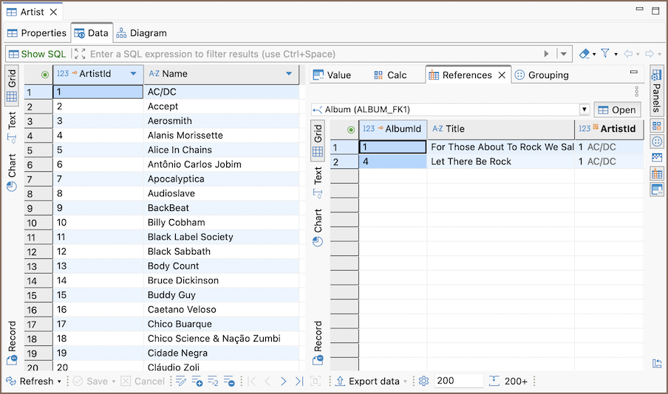Viewport: 668px width, 394px height.
Task: Click the SQL filter expression input field
Action: (310, 54)
